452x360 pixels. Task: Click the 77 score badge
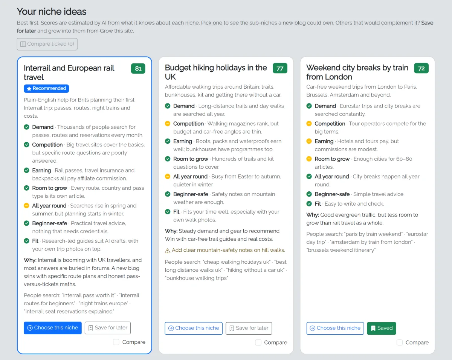pos(280,68)
